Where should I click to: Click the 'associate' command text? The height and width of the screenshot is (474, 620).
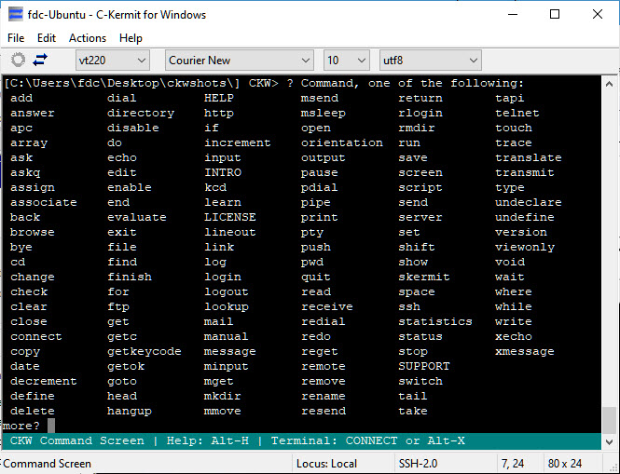coord(44,202)
